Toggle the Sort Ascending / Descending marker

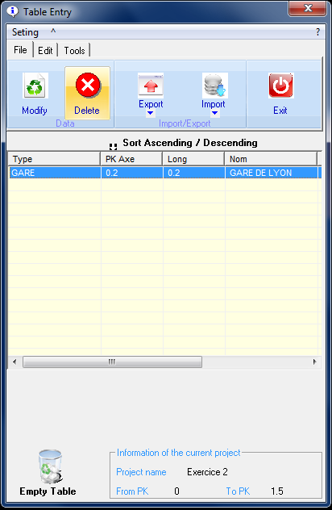(113, 147)
